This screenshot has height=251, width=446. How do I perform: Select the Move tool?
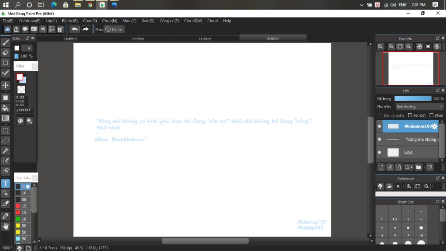[5, 85]
